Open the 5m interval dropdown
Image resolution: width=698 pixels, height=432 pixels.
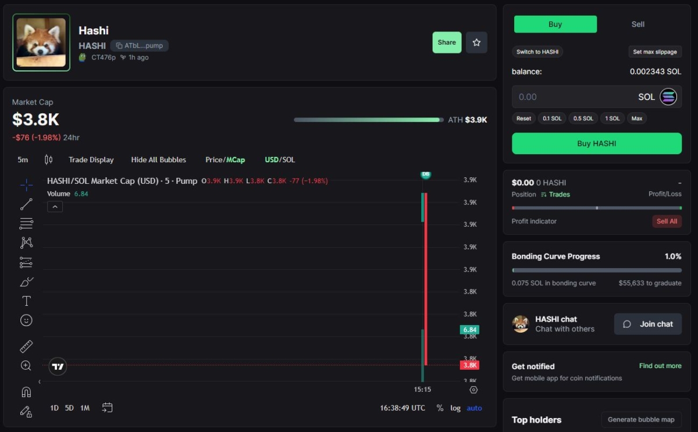pyautogui.click(x=23, y=160)
